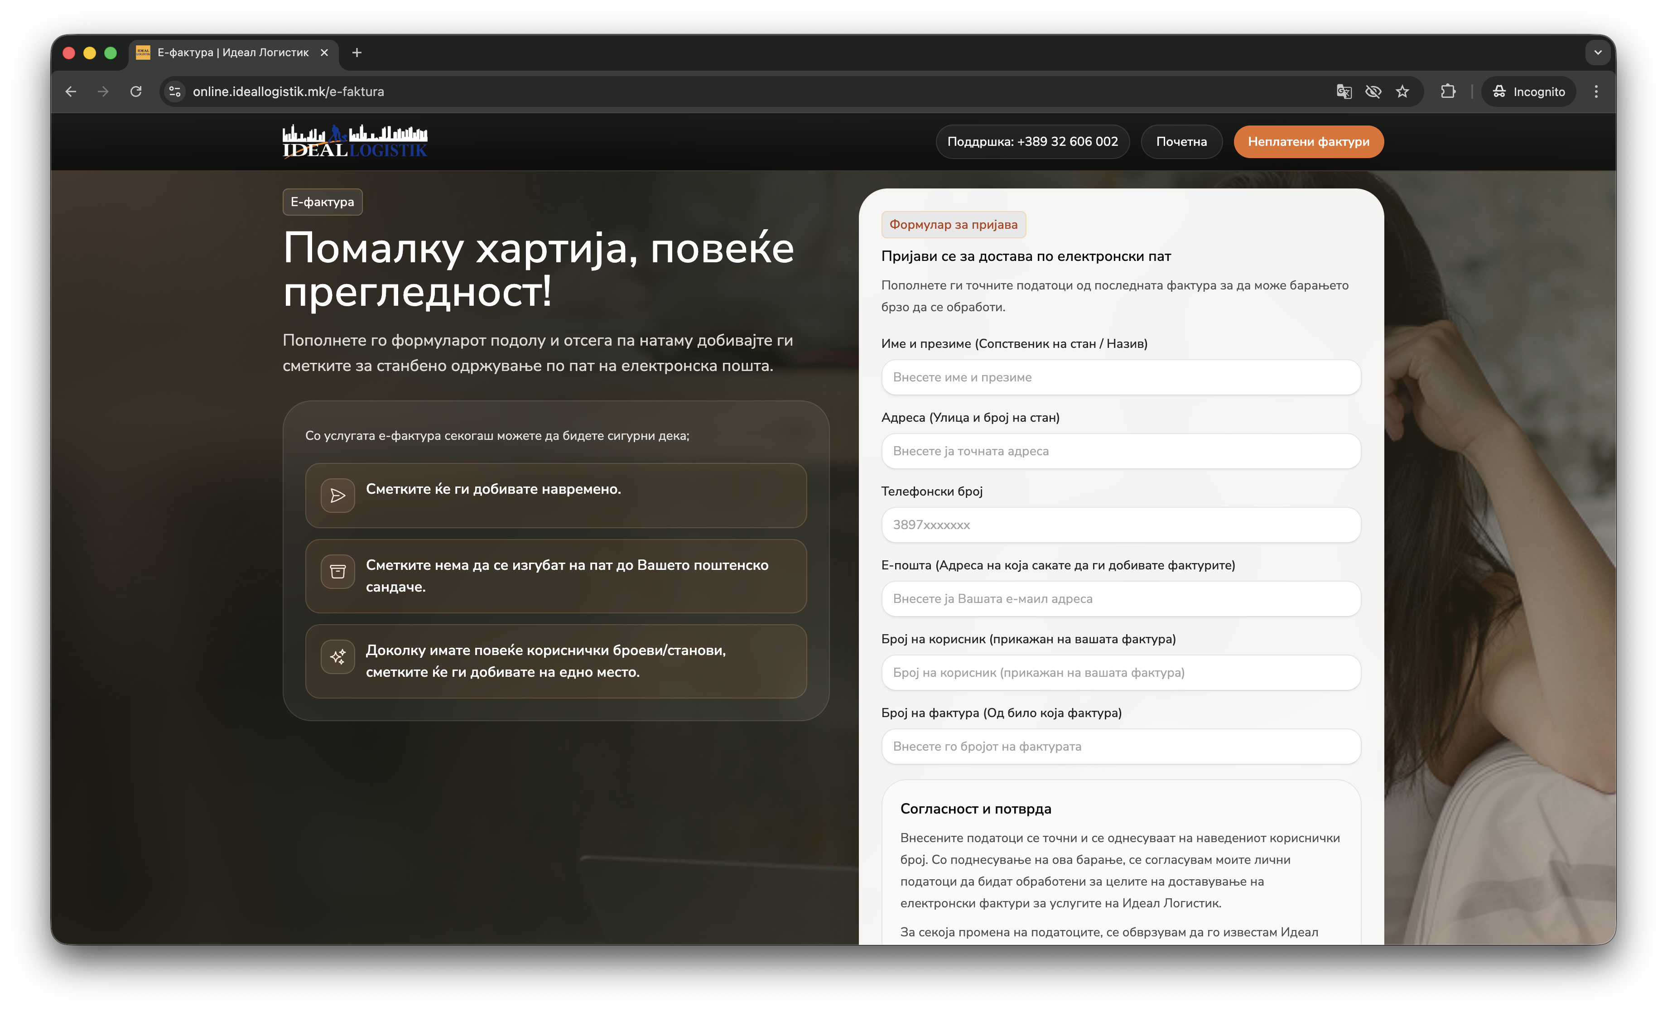
Task: Click the Телефонски број label
Action: point(932,491)
